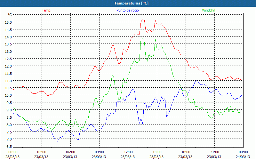Click the 23/03/13 date under 12:00
This screenshot has width=256, height=160.
coord(128,157)
